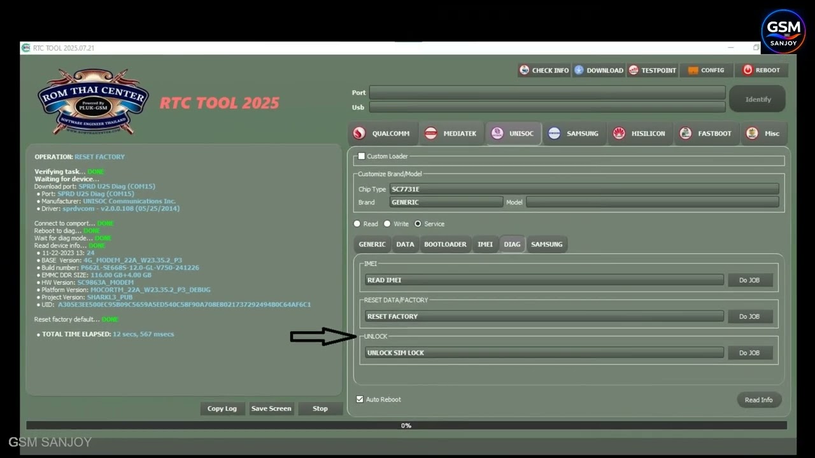Screen dimensions: 815x458
Task: Select the UNLOCK SIM LOCK operation field
Action: click(x=544, y=352)
